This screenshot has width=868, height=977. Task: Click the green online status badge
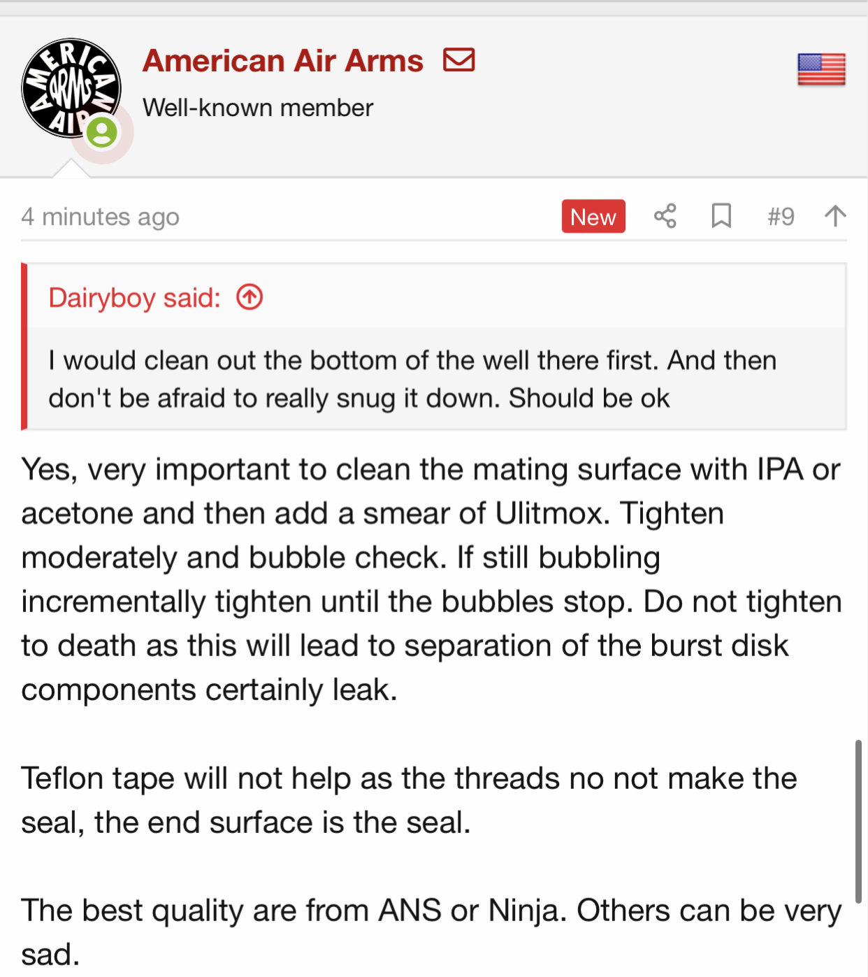pyautogui.click(x=102, y=132)
